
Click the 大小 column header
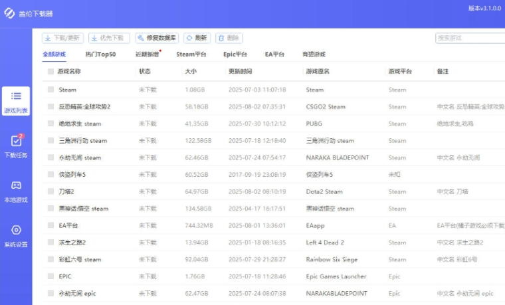(191, 71)
